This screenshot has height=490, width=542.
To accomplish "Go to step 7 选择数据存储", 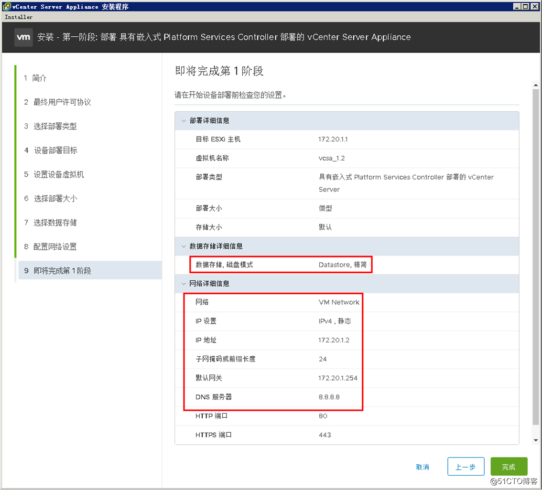I will 51,223.
